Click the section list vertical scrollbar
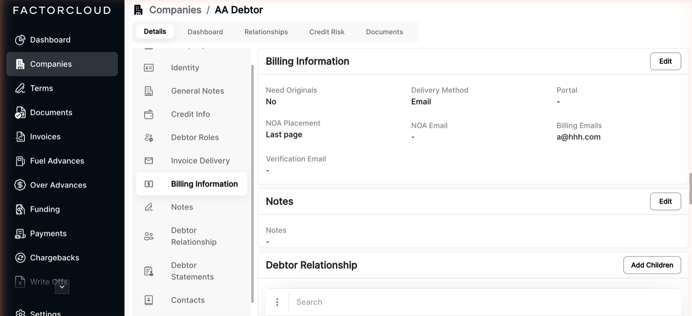Image resolution: width=692 pixels, height=316 pixels. pyautogui.click(x=252, y=184)
